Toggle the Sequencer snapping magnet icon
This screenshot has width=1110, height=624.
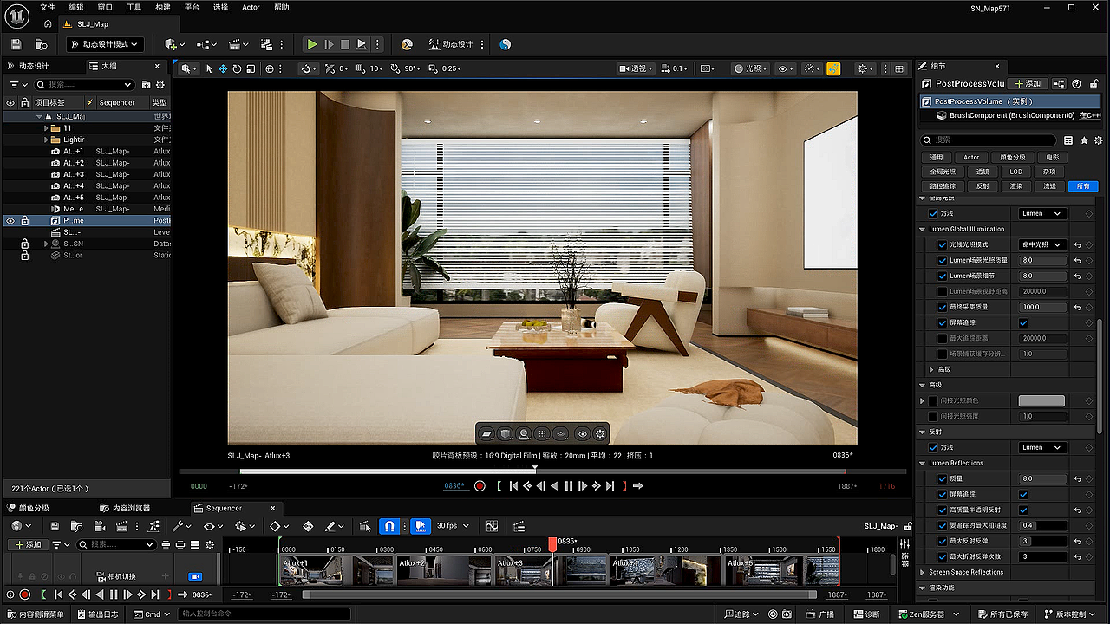[x=390, y=526]
